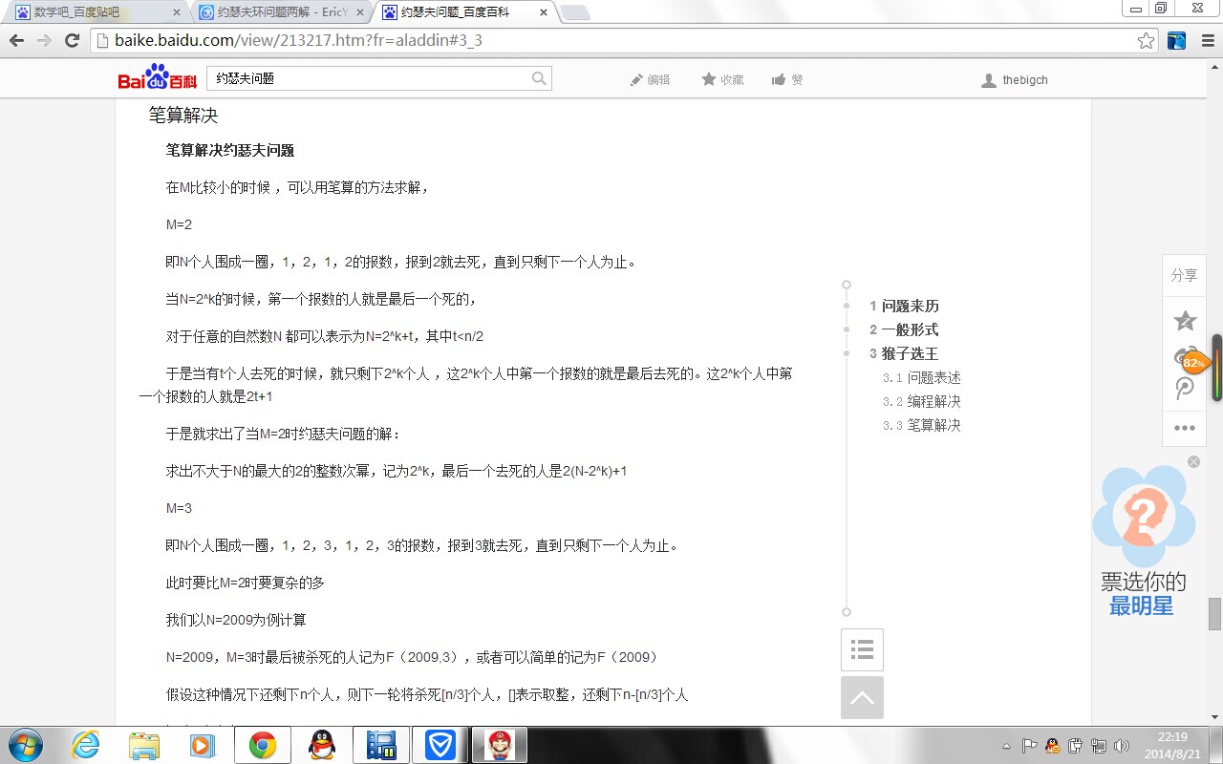This screenshot has width=1223, height=764.
Task: Open a new browser tab
Action: tap(575, 13)
